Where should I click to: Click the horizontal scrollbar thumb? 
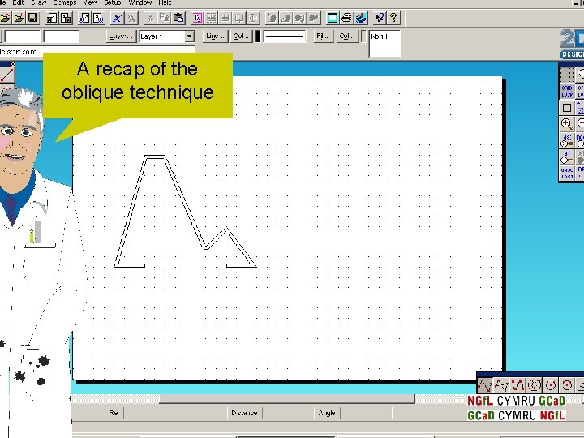tap(287, 399)
